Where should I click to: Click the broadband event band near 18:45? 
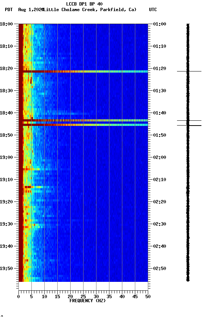tap(83, 125)
